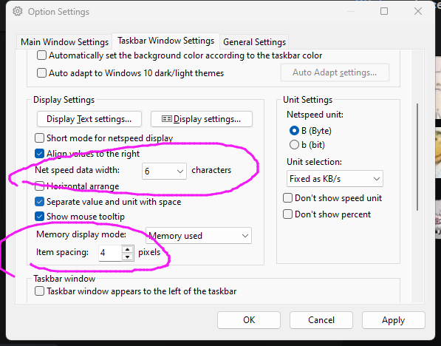Select the Taskbar Window Settings tab
The width and height of the screenshot is (441, 346).
click(166, 41)
